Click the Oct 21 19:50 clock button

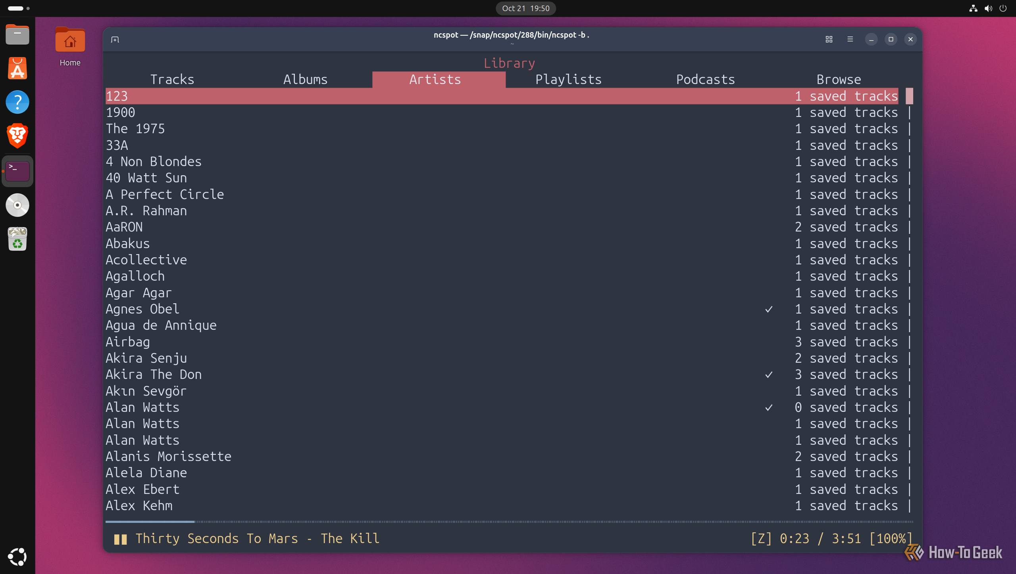point(525,8)
